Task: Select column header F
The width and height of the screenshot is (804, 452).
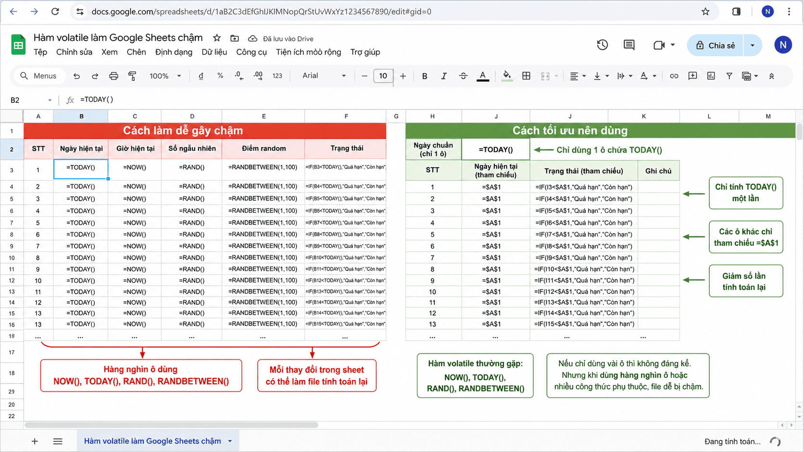Action: (346, 116)
